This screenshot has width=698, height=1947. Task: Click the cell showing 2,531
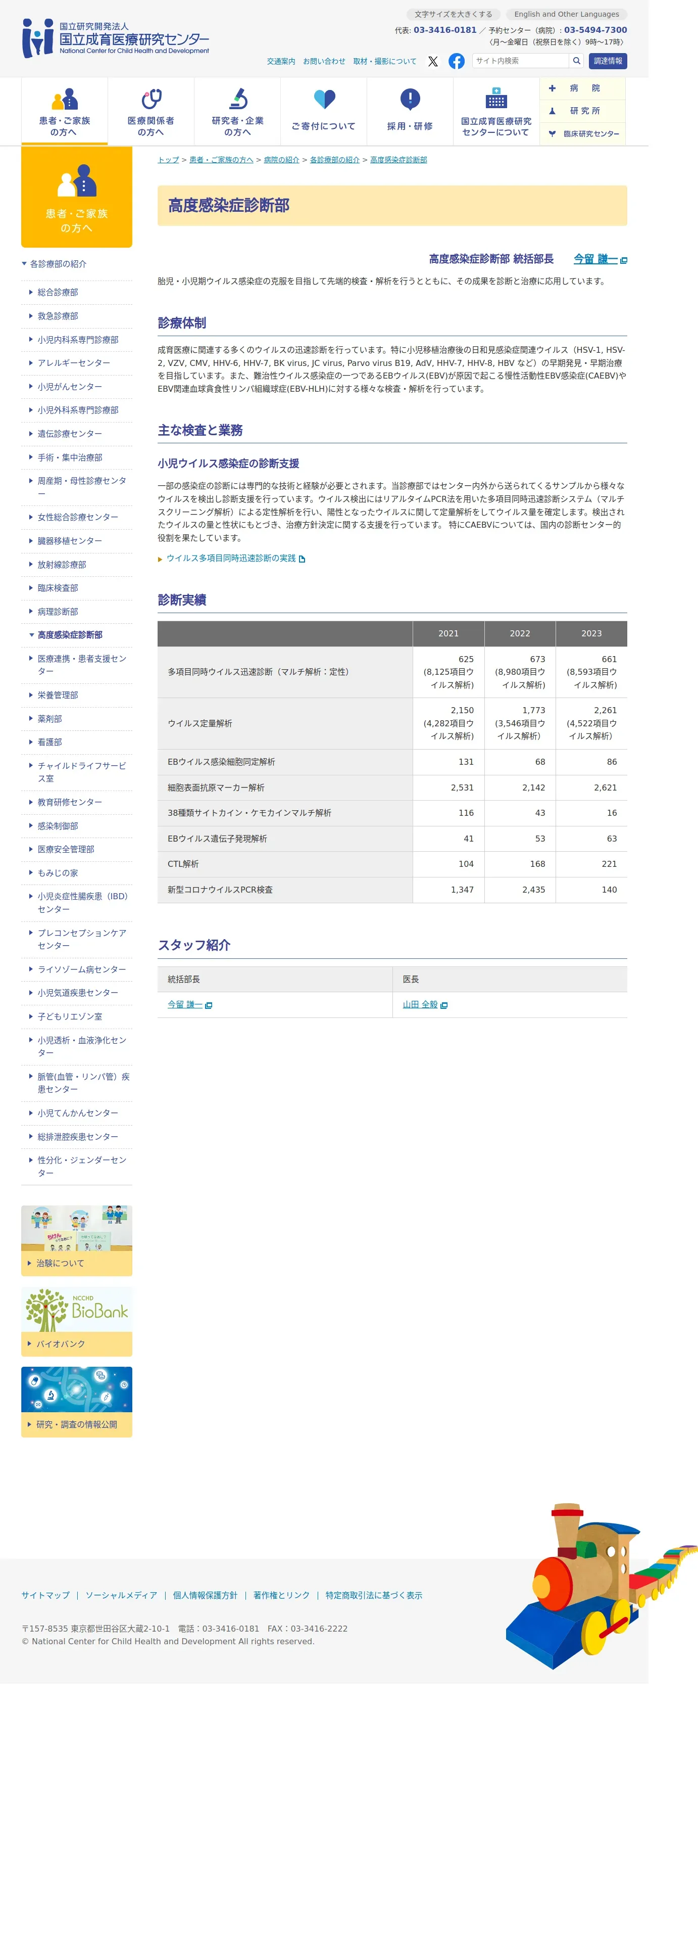[x=448, y=787]
